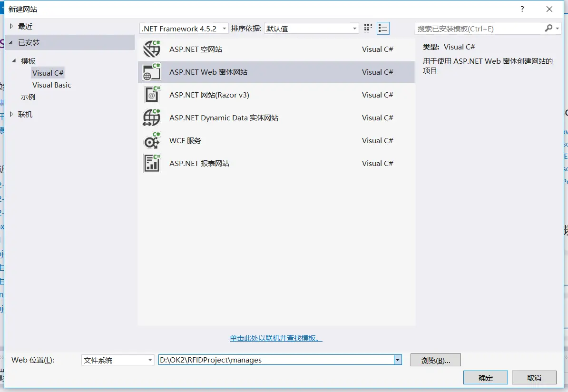568x392 pixels.
Task: Click Visual C# label in ASP.NET 报表网站 row
Action: [x=377, y=163]
